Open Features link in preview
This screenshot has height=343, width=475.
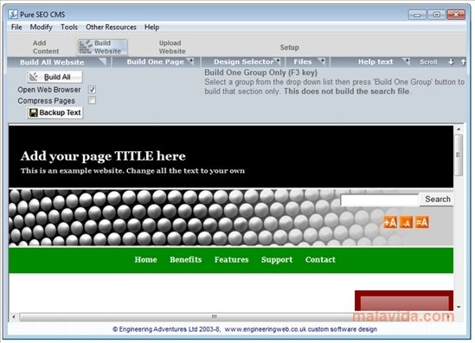(231, 259)
